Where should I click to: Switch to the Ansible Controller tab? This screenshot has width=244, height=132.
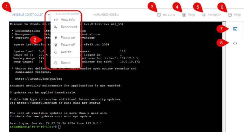pyautogui.click(x=28, y=15)
